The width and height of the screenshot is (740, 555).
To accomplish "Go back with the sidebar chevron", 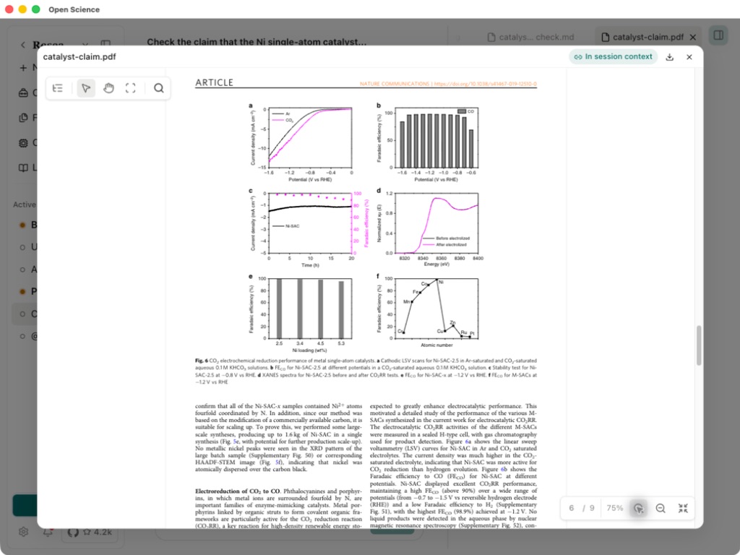I will (22, 44).
